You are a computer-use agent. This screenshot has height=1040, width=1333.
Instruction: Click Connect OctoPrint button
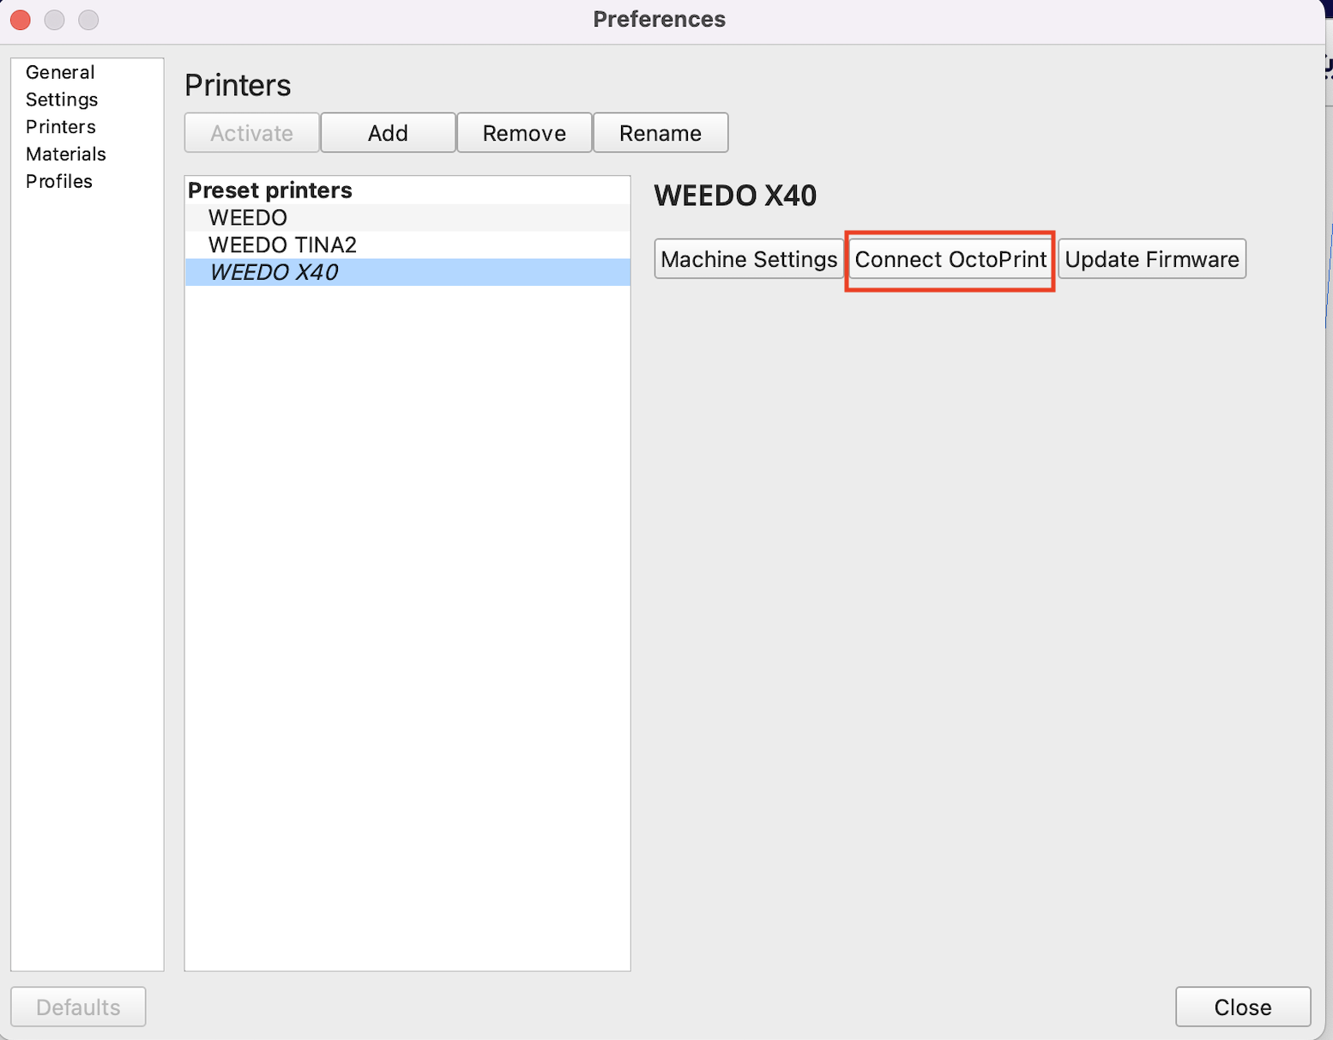(950, 259)
